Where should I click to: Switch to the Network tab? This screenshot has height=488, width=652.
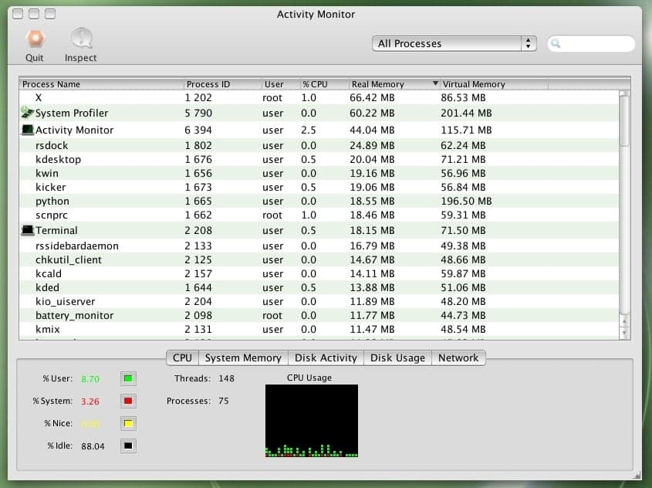coord(458,358)
